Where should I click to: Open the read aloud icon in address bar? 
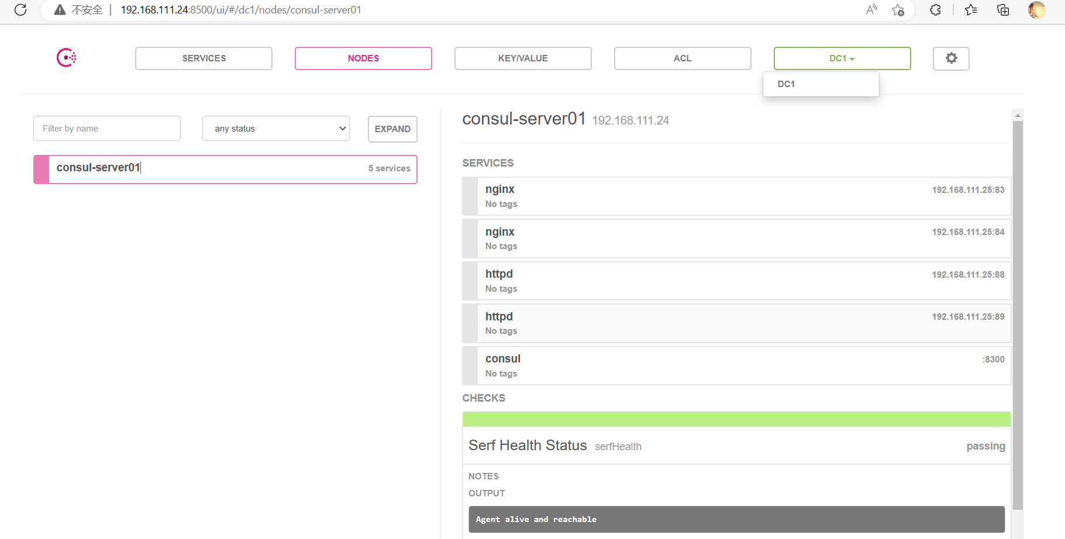[871, 9]
